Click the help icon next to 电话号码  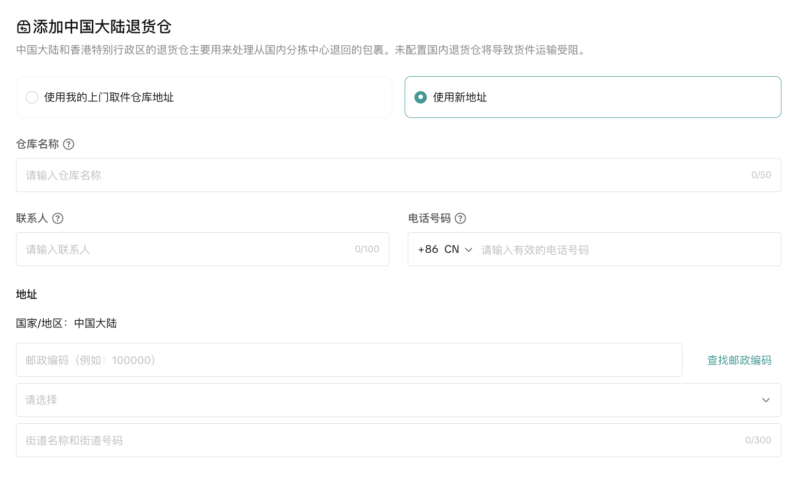(x=460, y=218)
